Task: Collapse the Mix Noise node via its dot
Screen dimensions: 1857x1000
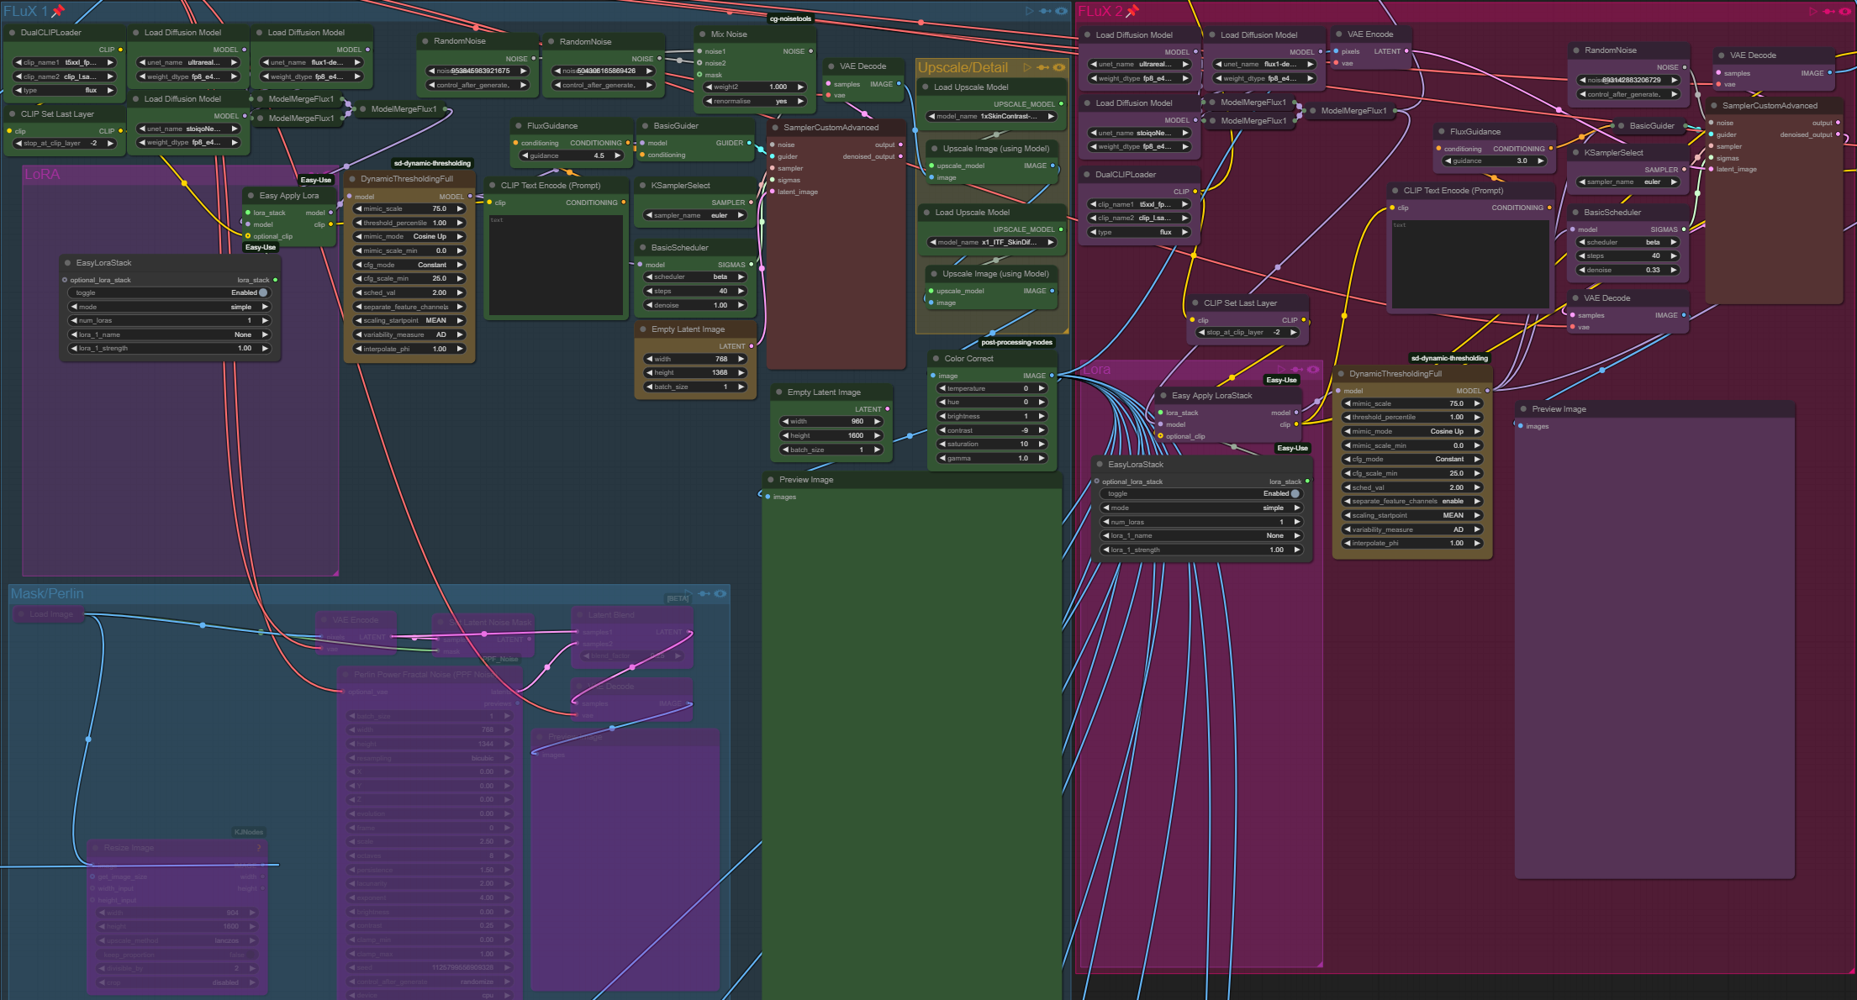Action: (x=702, y=34)
